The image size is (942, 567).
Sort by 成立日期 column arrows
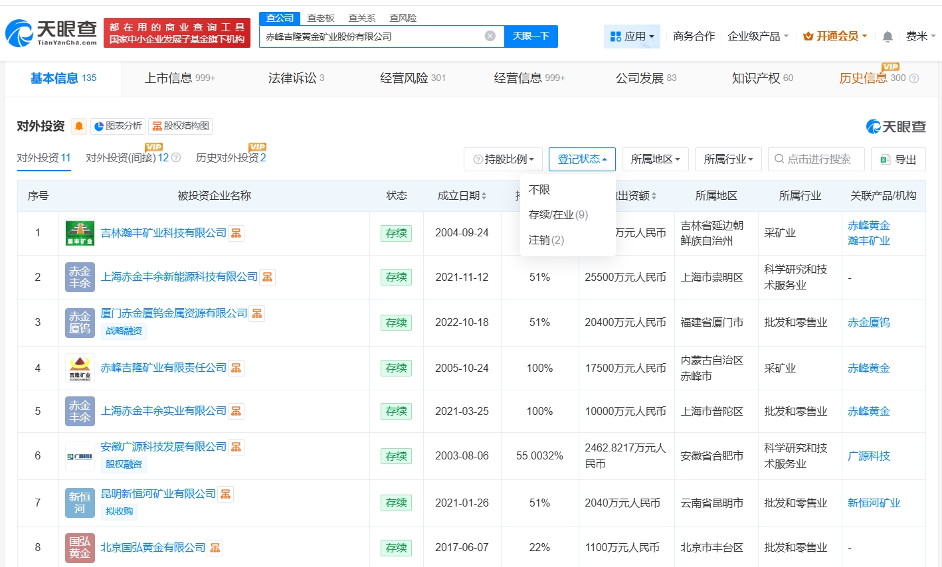pos(484,196)
